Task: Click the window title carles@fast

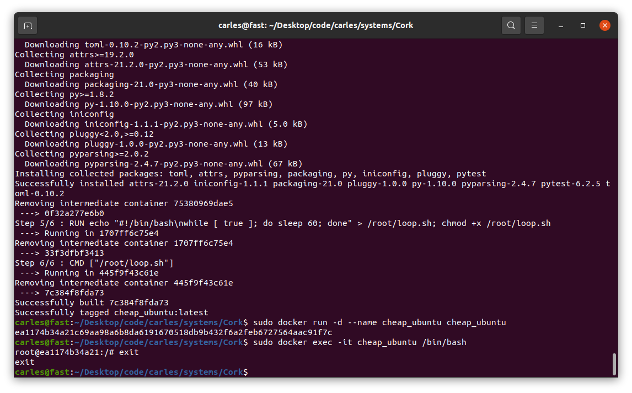Action: [315, 25]
